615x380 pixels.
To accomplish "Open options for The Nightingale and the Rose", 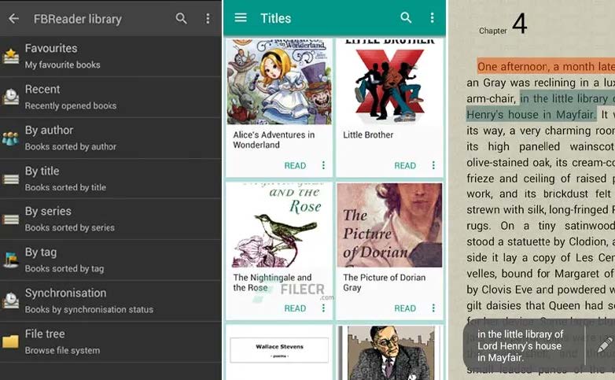I will pyautogui.click(x=323, y=308).
